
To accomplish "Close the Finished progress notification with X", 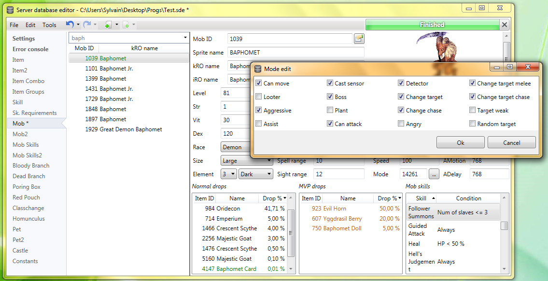I will (x=505, y=25).
